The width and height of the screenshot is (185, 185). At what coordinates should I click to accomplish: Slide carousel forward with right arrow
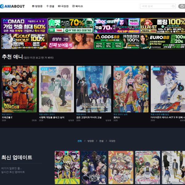tap(181, 88)
